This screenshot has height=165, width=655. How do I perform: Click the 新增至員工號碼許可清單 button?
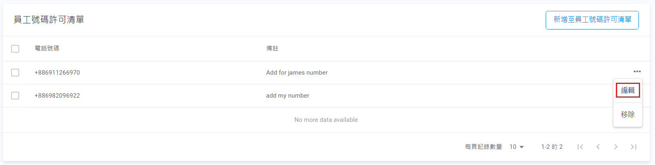click(592, 20)
